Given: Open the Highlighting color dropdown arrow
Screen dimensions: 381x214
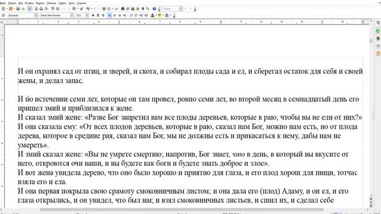Looking at the screenshot, I should 163,15.
